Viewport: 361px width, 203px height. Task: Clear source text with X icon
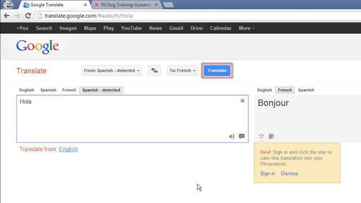[243, 100]
